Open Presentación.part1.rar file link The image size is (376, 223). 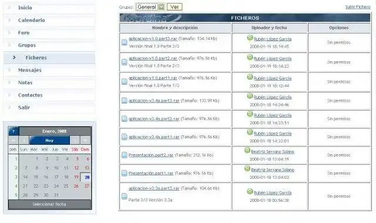click(151, 174)
